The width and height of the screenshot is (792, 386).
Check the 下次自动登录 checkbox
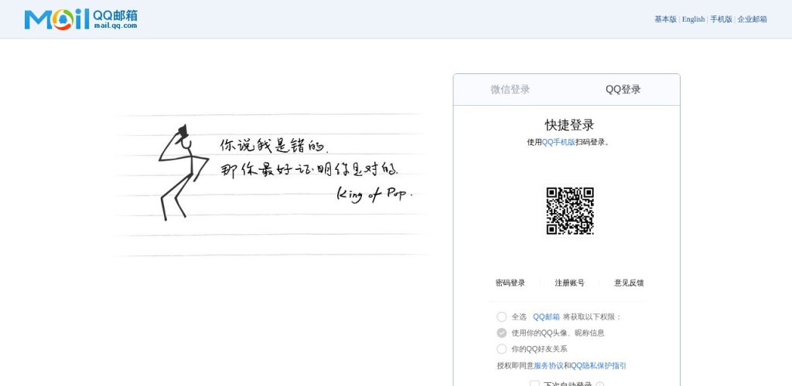(534, 384)
